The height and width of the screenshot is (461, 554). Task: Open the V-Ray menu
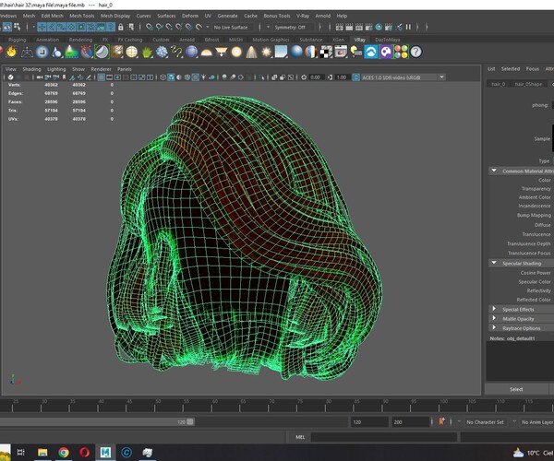tap(303, 16)
